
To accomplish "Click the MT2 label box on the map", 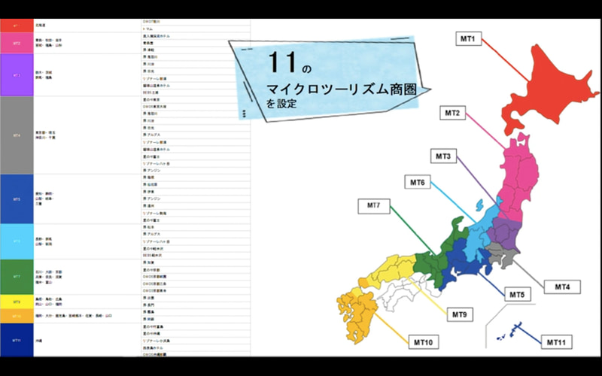I will [x=453, y=113].
